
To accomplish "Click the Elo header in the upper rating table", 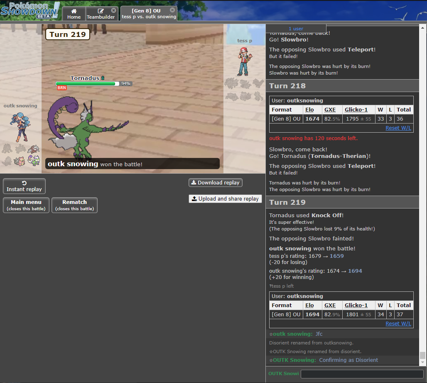I will click(309, 110).
